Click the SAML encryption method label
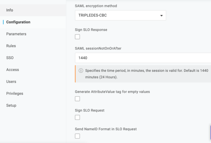This screenshot has width=211, height=143. [x=96, y=6]
